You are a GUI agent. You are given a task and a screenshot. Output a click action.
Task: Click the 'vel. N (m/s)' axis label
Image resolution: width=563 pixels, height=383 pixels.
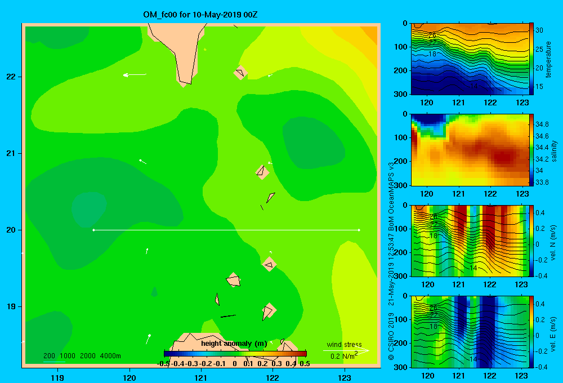(x=553, y=243)
